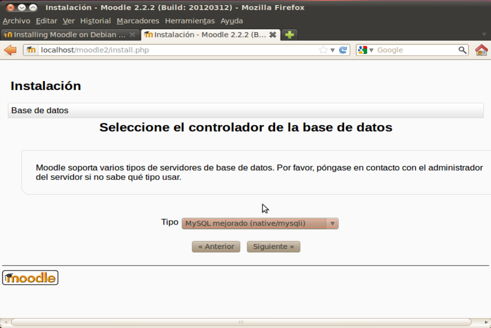
Task: Close the Instalación Moodle tab
Action: (x=273, y=35)
